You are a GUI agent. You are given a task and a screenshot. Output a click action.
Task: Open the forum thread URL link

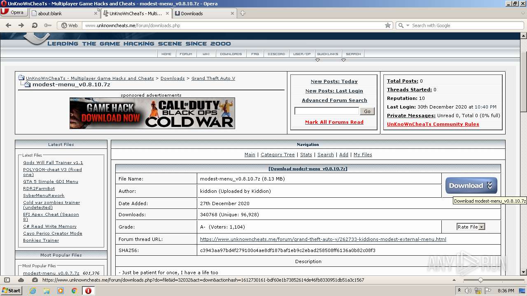323,239
